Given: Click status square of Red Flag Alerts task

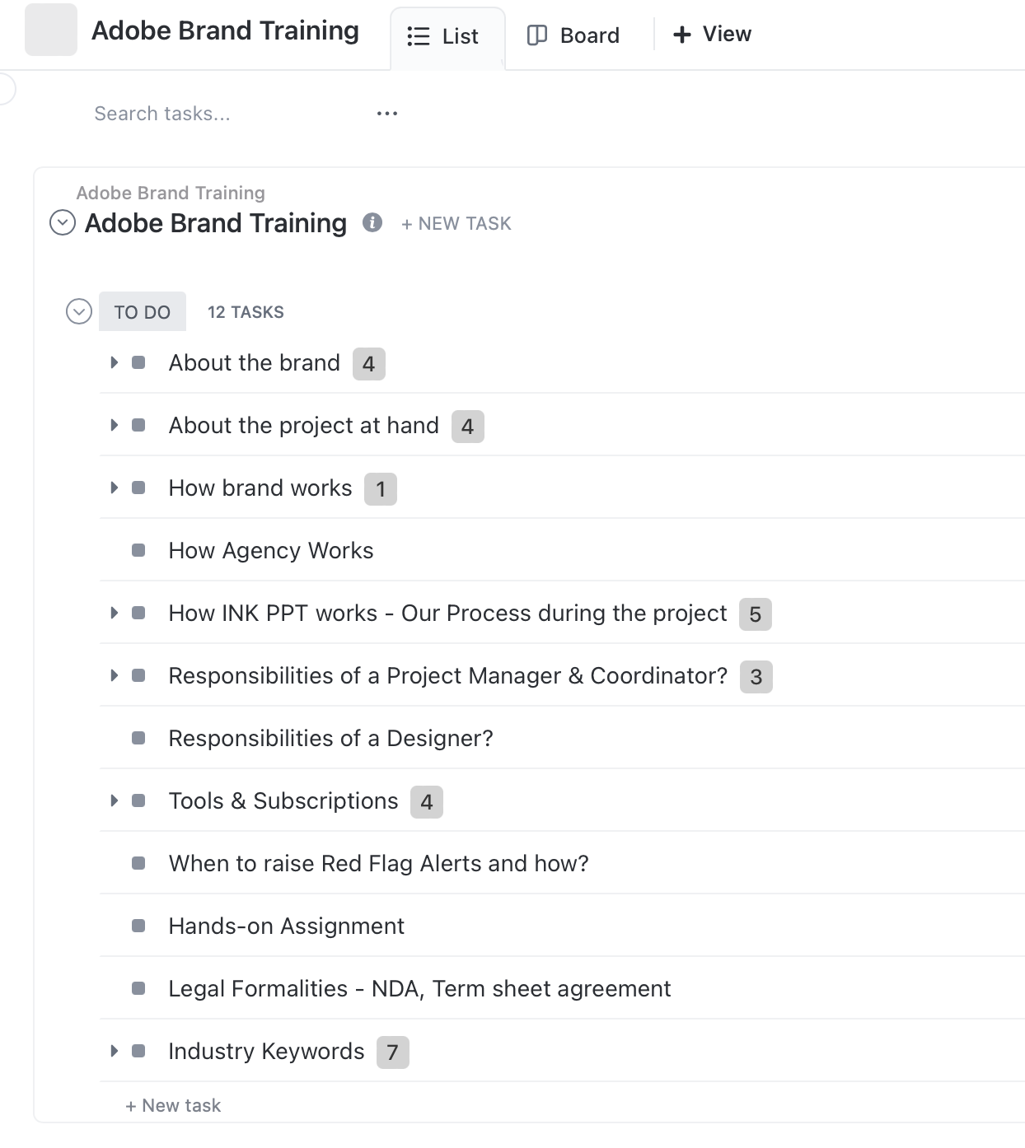Looking at the screenshot, I should click(138, 863).
